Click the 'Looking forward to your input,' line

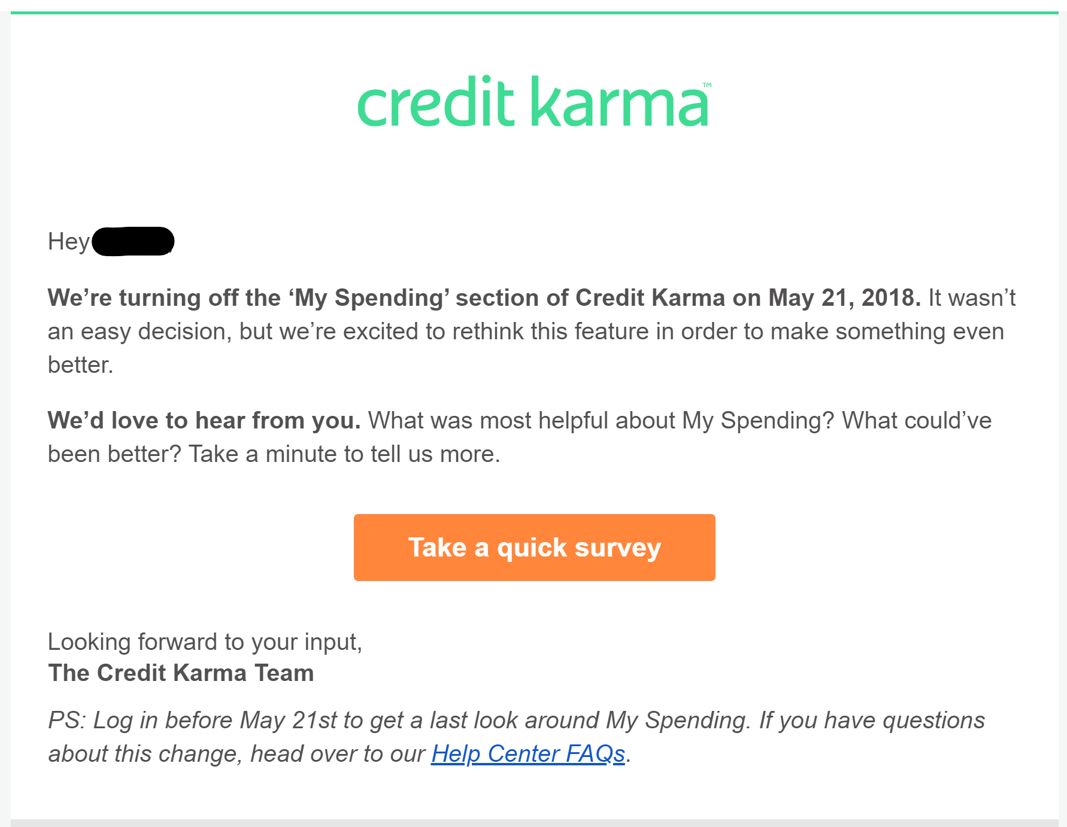(x=205, y=641)
